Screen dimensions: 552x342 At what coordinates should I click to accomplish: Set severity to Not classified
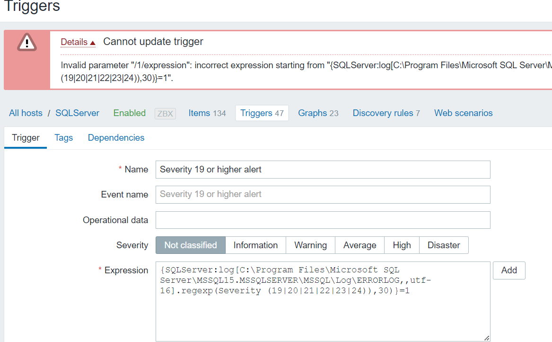pos(190,245)
